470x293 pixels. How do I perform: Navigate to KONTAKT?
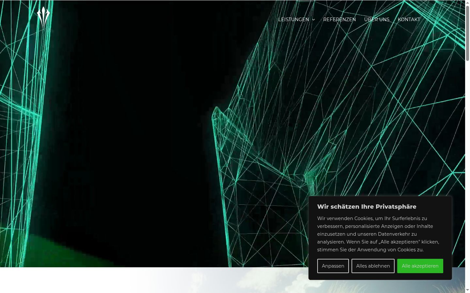coord(409,20)
